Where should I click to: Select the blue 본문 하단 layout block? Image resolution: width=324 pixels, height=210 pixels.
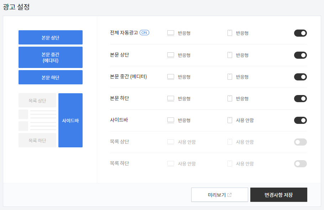[51, 77]
